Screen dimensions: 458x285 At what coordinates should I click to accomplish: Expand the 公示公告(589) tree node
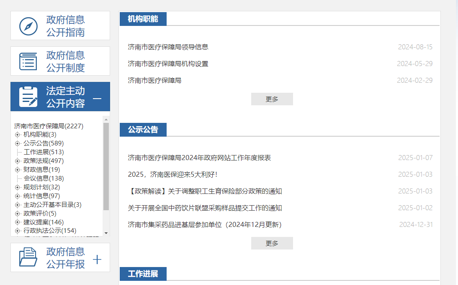pos(18,143)
